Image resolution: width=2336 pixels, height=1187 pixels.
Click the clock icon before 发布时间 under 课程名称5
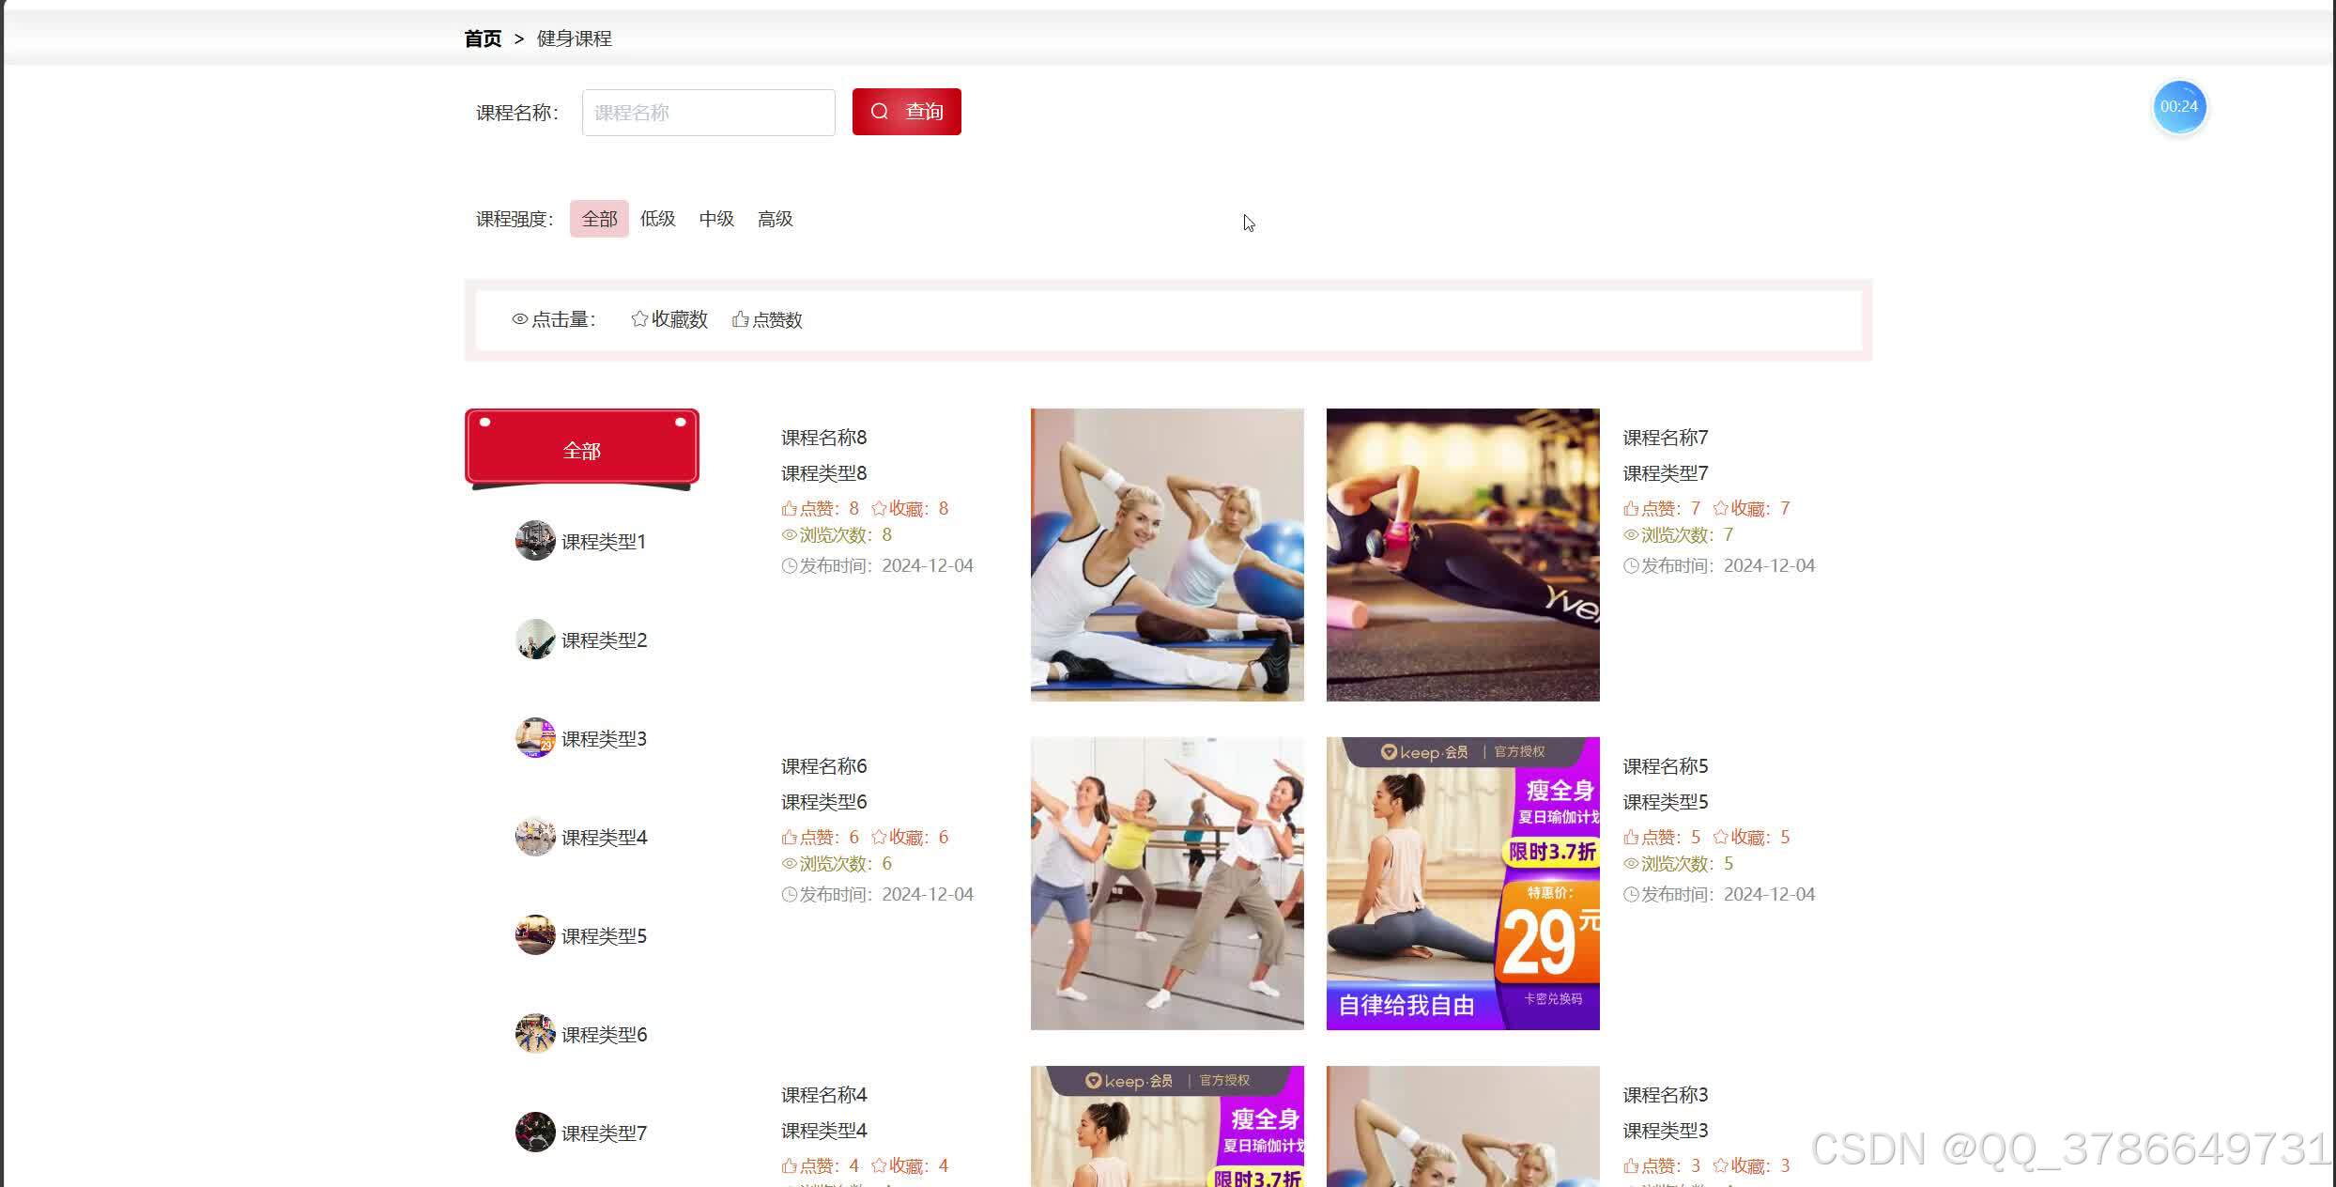(1631, 894)
